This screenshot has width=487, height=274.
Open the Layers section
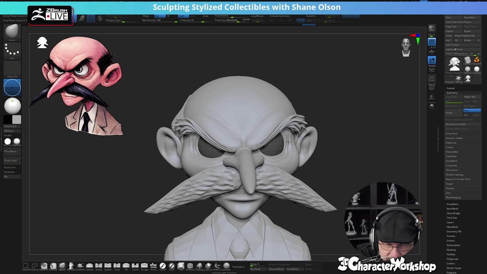[x=450, y=223]
